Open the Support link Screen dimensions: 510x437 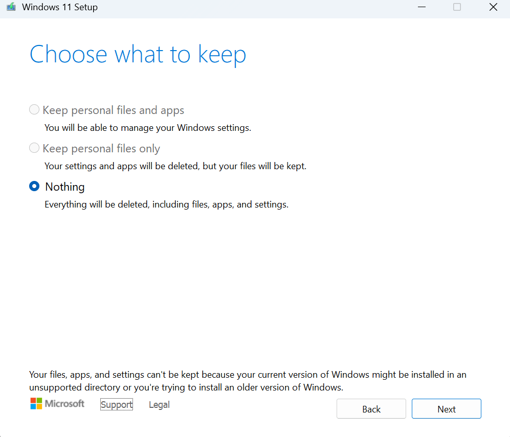(x=117, y=404)
